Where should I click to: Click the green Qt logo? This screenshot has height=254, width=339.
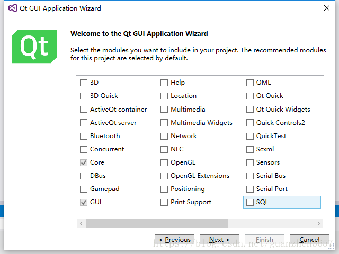(34, 46)
